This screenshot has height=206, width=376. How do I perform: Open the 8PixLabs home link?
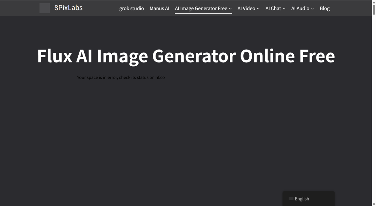[x=68, y=8]
